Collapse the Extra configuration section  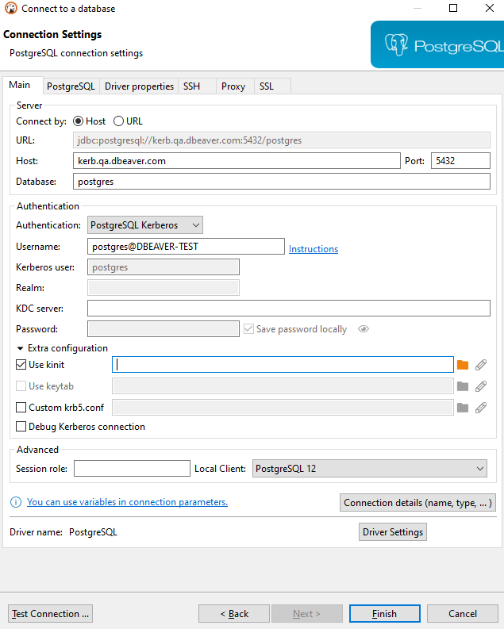pyautogui.click(x=20, y=348)
